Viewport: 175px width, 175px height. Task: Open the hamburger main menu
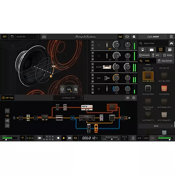pyautogui.click(x=171, y=37)
